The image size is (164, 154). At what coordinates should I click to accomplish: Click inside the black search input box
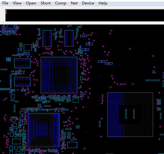coord(85,15)
